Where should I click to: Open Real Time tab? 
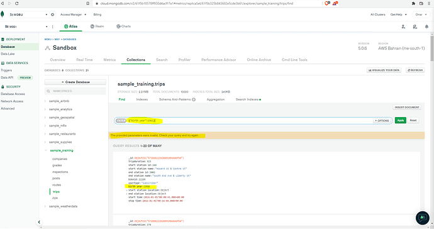coord(84,60)
